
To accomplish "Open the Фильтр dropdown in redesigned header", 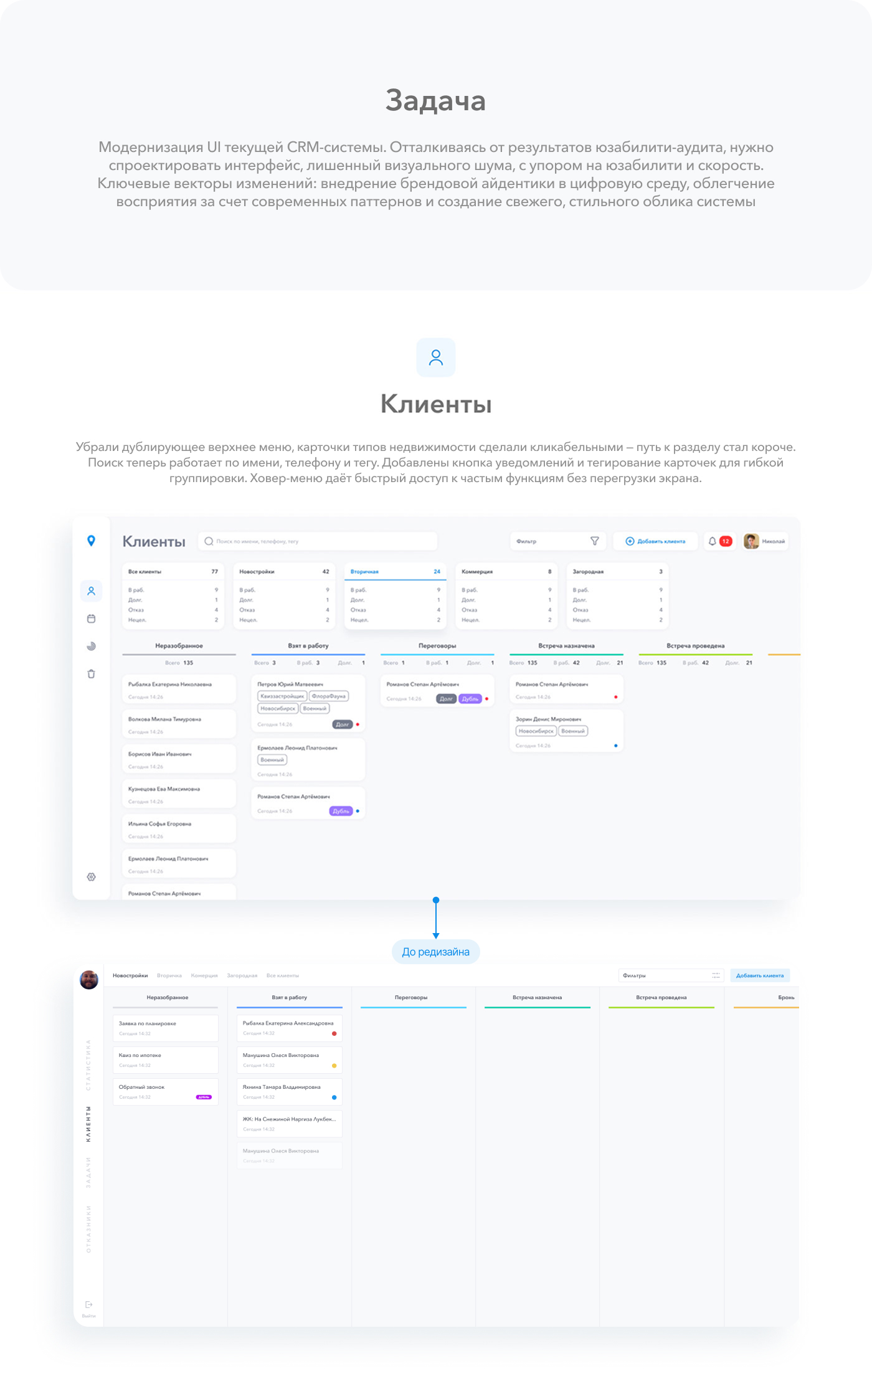I will pos(558,541).
